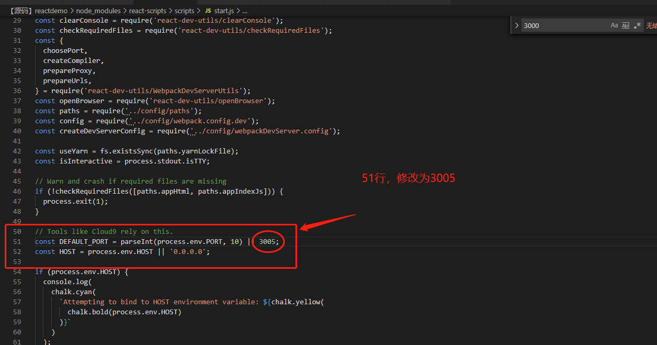Expand the find widget to show replace
Screen dimensions: 657x345
(516, 24)
